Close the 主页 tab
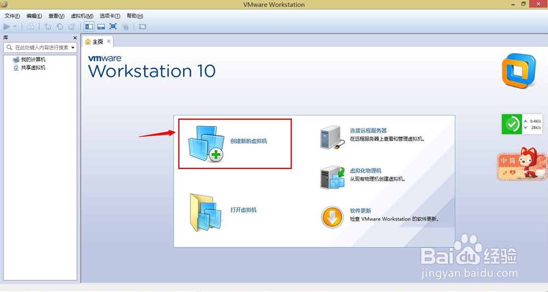548x292 pixels. click(109, 41)
